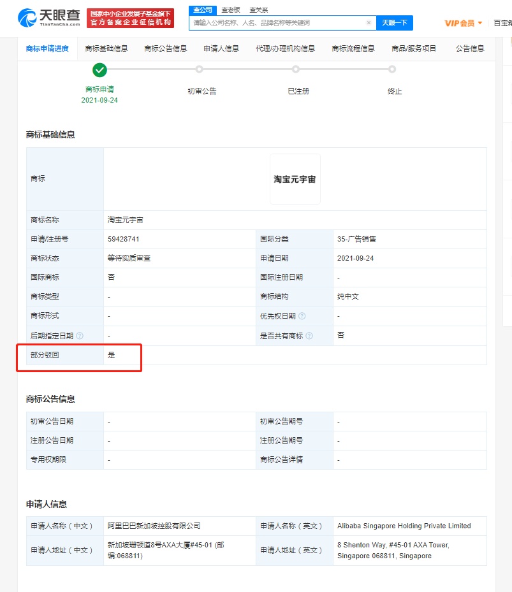512x592 pixels.
Task: Click the red 官方备案企业征信机构 banner
Action: (x=130, y=18)
